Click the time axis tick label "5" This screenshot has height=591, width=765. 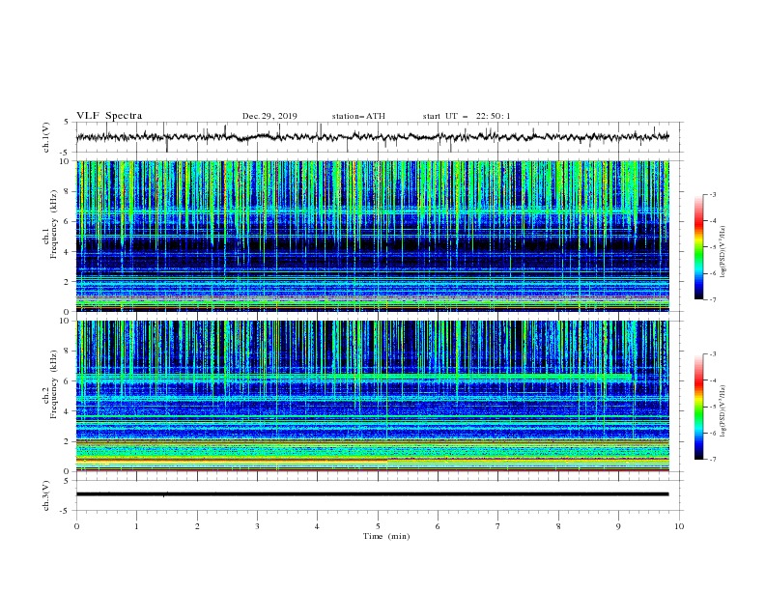(378, 526)
